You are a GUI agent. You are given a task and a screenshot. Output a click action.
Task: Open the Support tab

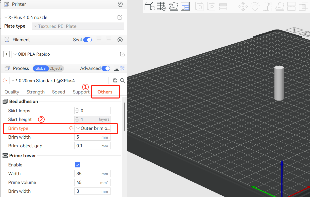pos(81,92)
